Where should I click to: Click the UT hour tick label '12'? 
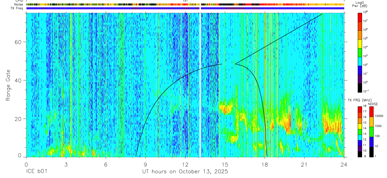(x=185, y=165)
